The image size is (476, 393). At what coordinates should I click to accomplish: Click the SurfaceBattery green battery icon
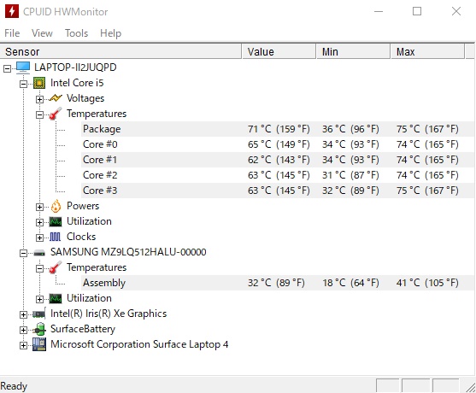(39, 329)
